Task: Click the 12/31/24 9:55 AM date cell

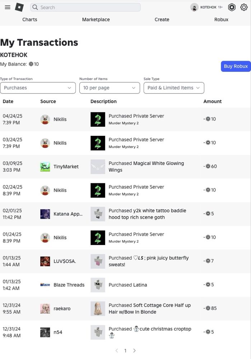Action: [11, 309]
